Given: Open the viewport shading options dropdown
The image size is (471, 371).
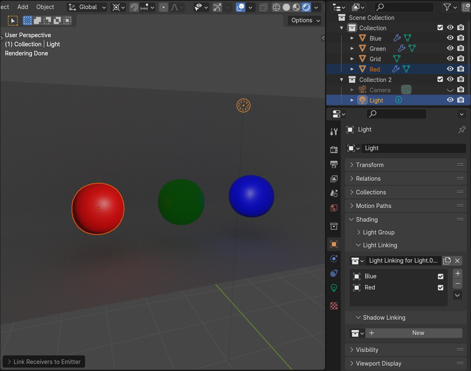Looking at the screenshot, I should coord(316,7).
